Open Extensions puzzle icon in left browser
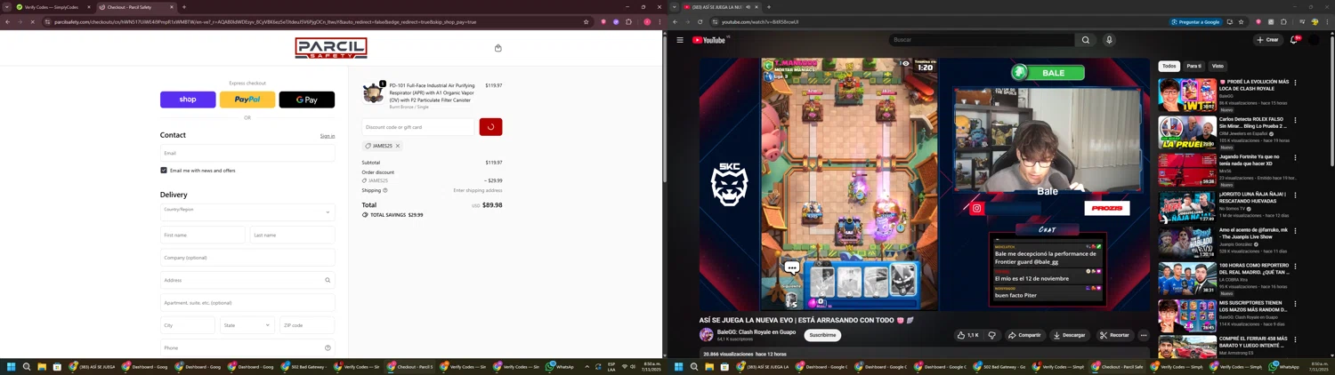 click(628, 21)
